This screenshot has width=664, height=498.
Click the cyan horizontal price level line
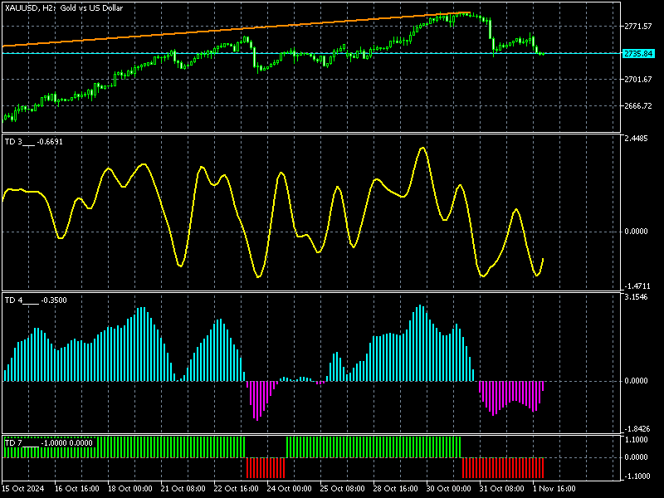(x=311, y=53)
